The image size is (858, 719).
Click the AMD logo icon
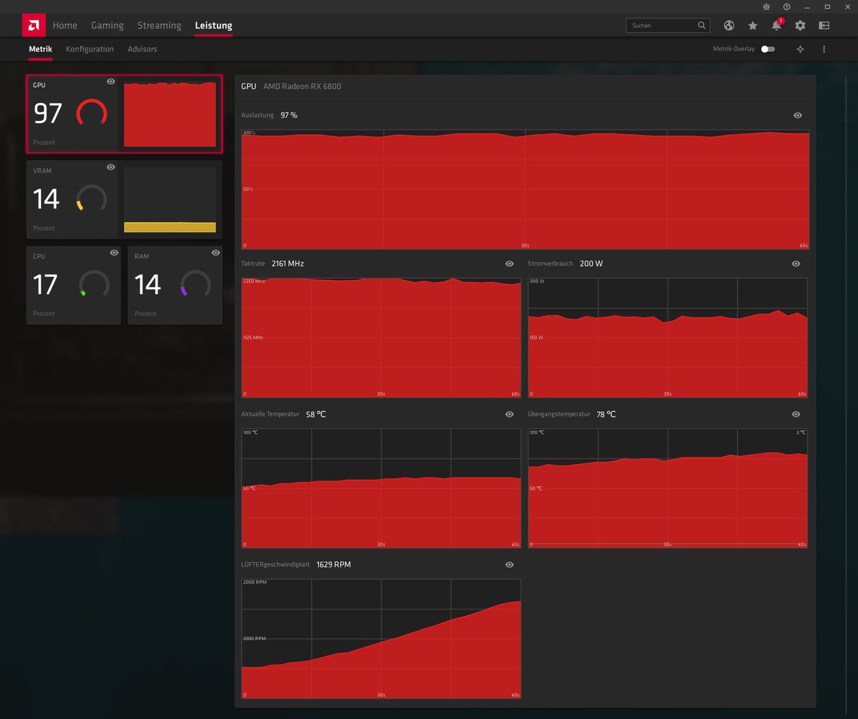33,25
